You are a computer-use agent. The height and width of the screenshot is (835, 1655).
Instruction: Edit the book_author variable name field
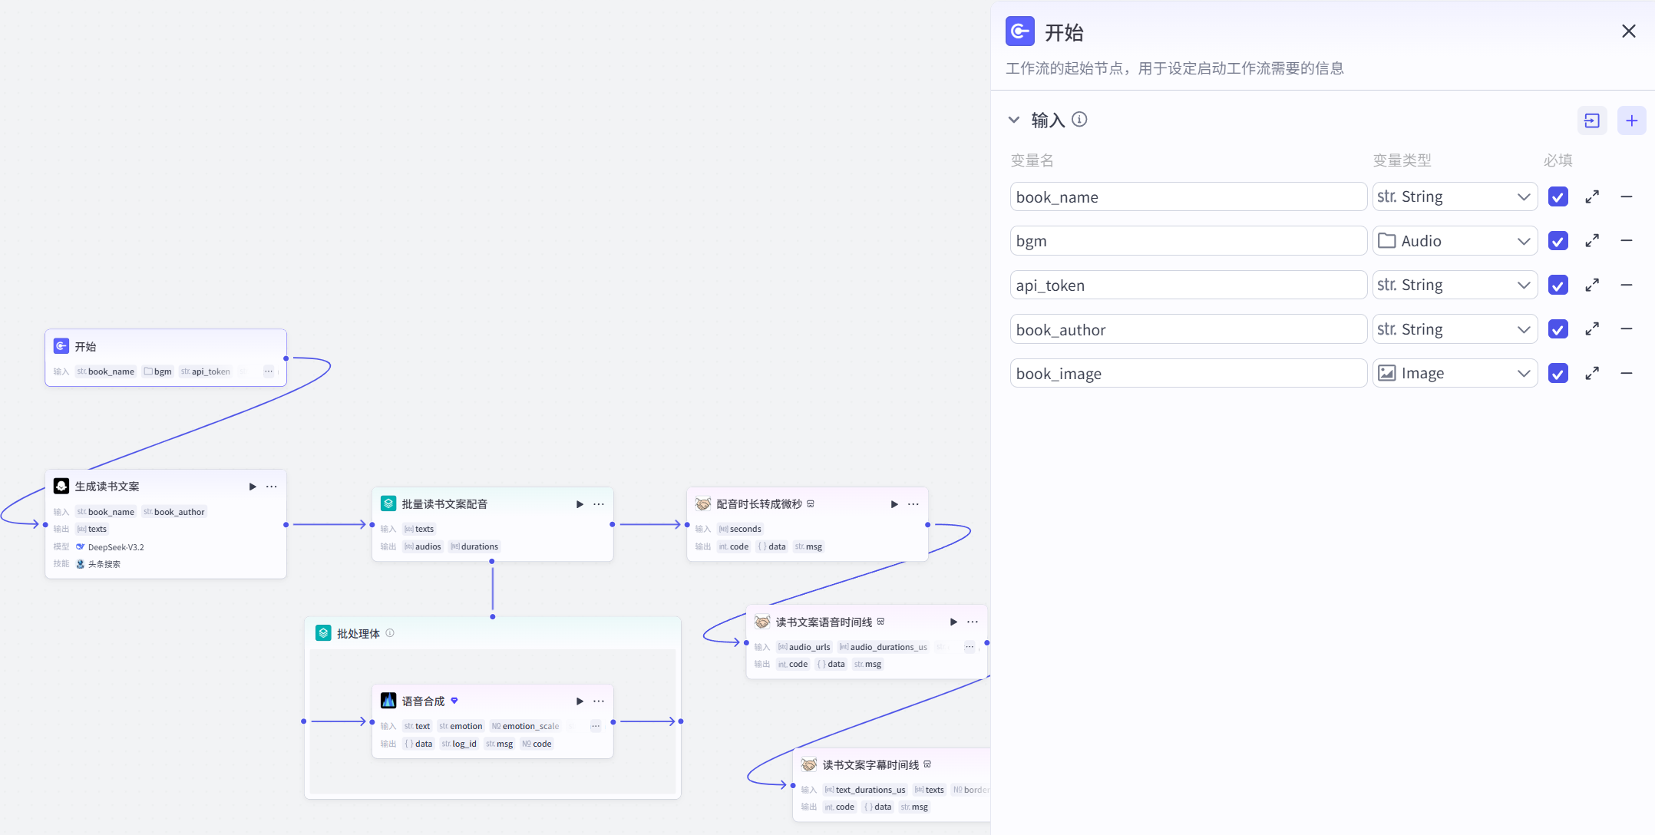click(x=1188, y=329)
